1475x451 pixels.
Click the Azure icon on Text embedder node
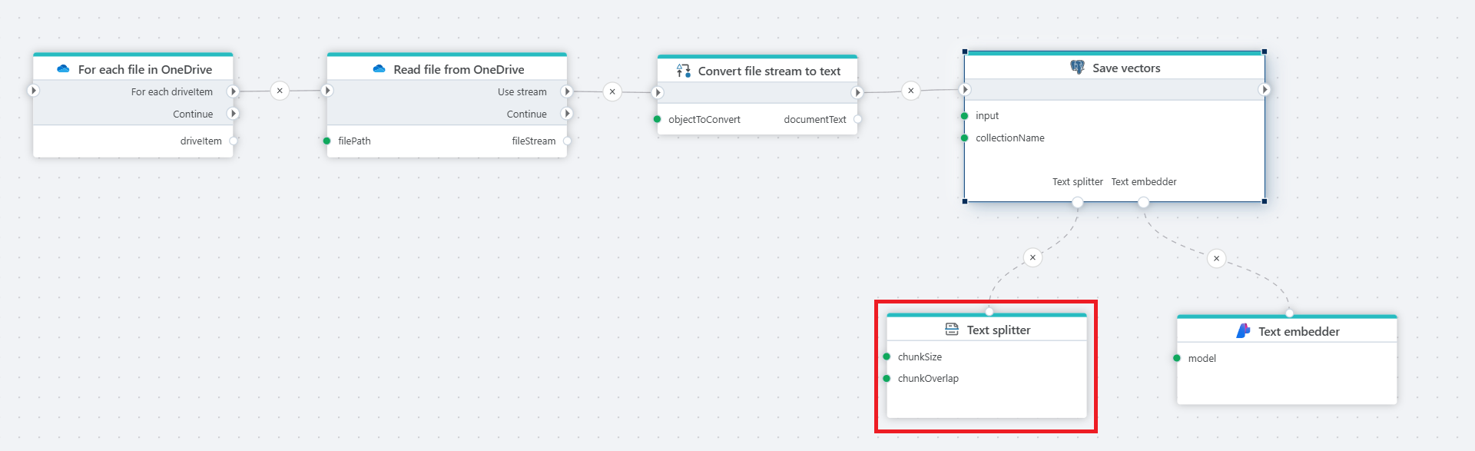pyautogui.click(x=1243, y=331)
